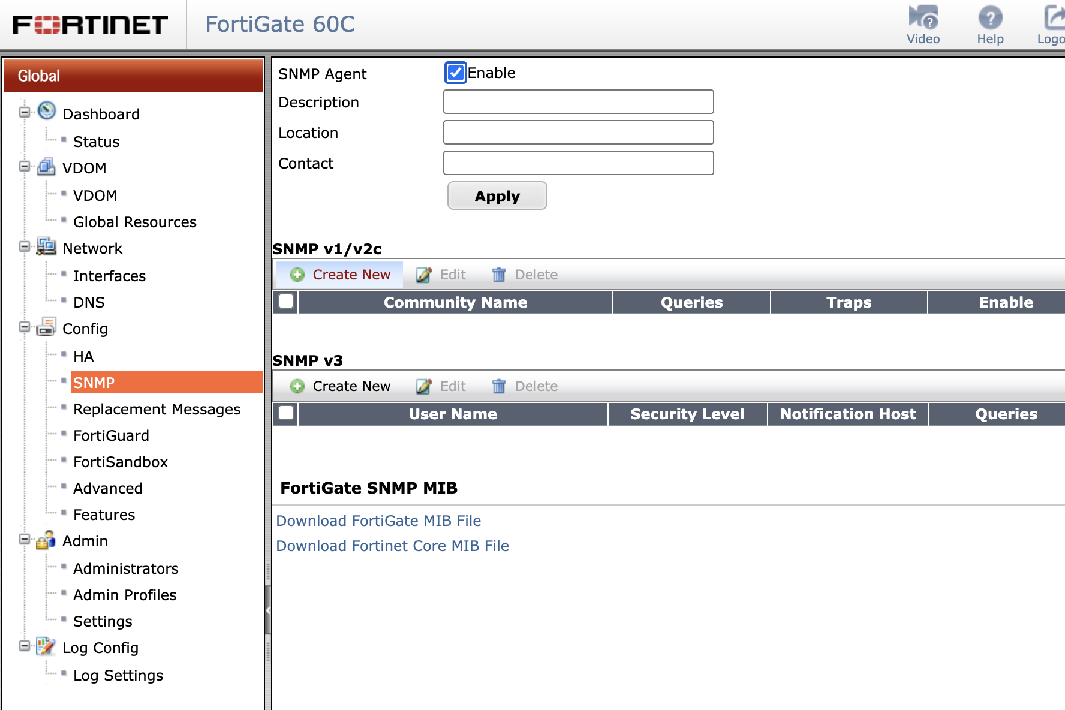Click the Fortinet logo

pyautogui.click(x=90, y=25)
